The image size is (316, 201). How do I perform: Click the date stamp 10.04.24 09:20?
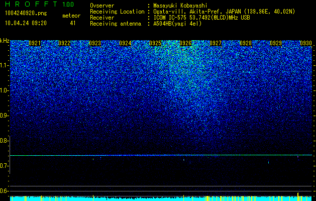click(26, 23)
